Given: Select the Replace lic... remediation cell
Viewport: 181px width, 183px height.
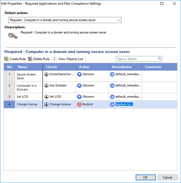Looking at the screenshot, I should point(125,105).
